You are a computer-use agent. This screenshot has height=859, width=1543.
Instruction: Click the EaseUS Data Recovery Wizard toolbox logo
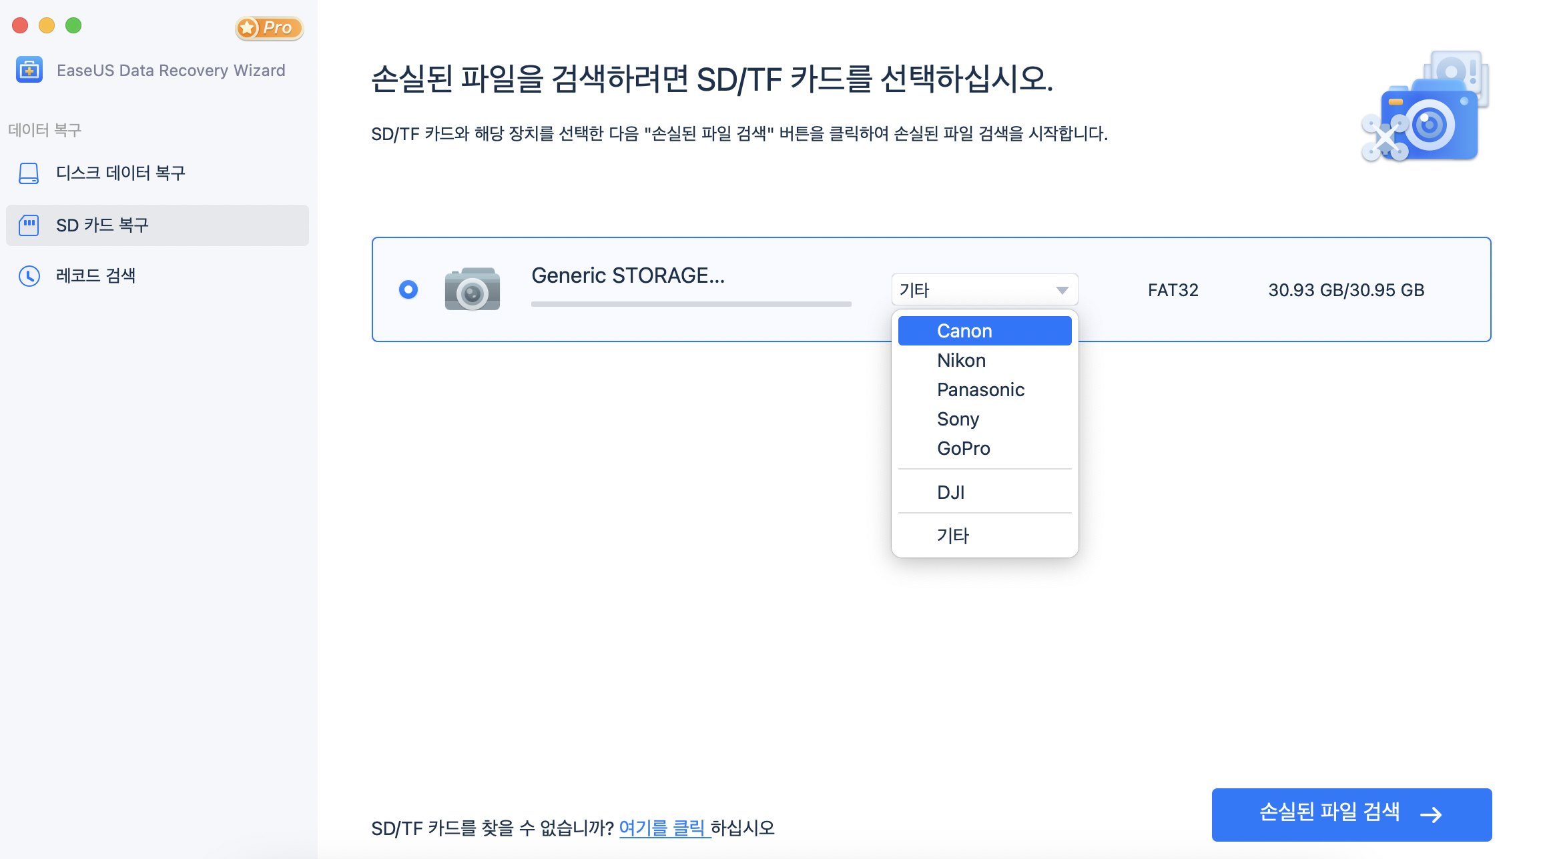(x=29, y=69)
